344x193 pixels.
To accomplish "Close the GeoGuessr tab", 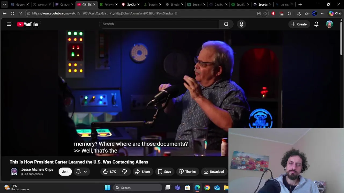I will (x=138, y=5).
